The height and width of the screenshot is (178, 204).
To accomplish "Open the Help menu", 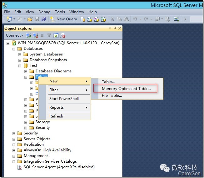I will tap(92, 12).
